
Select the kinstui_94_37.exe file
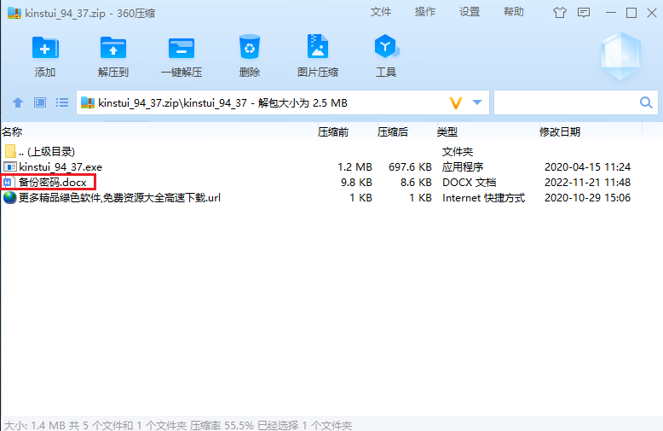pyautogui.click(x=60, y=166)
